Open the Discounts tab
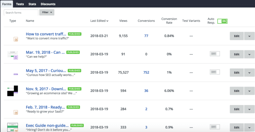 pyautogui.click(x=48, y=4)
